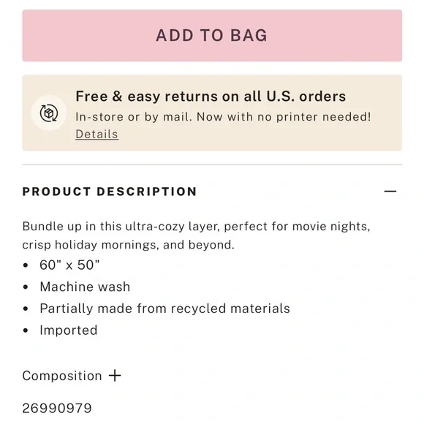Click the PRODUCT DESCRIPTION section heading

110,192
